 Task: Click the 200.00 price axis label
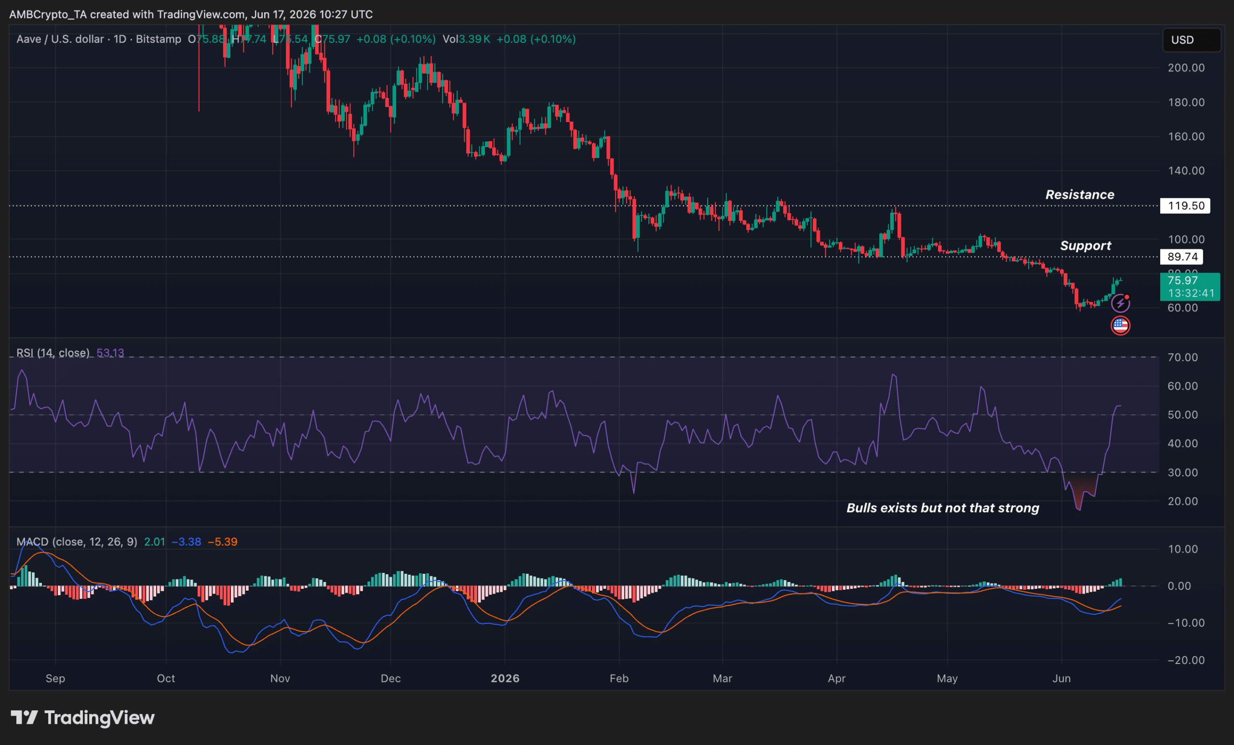pyautogui.click(x=1186, y=68)
